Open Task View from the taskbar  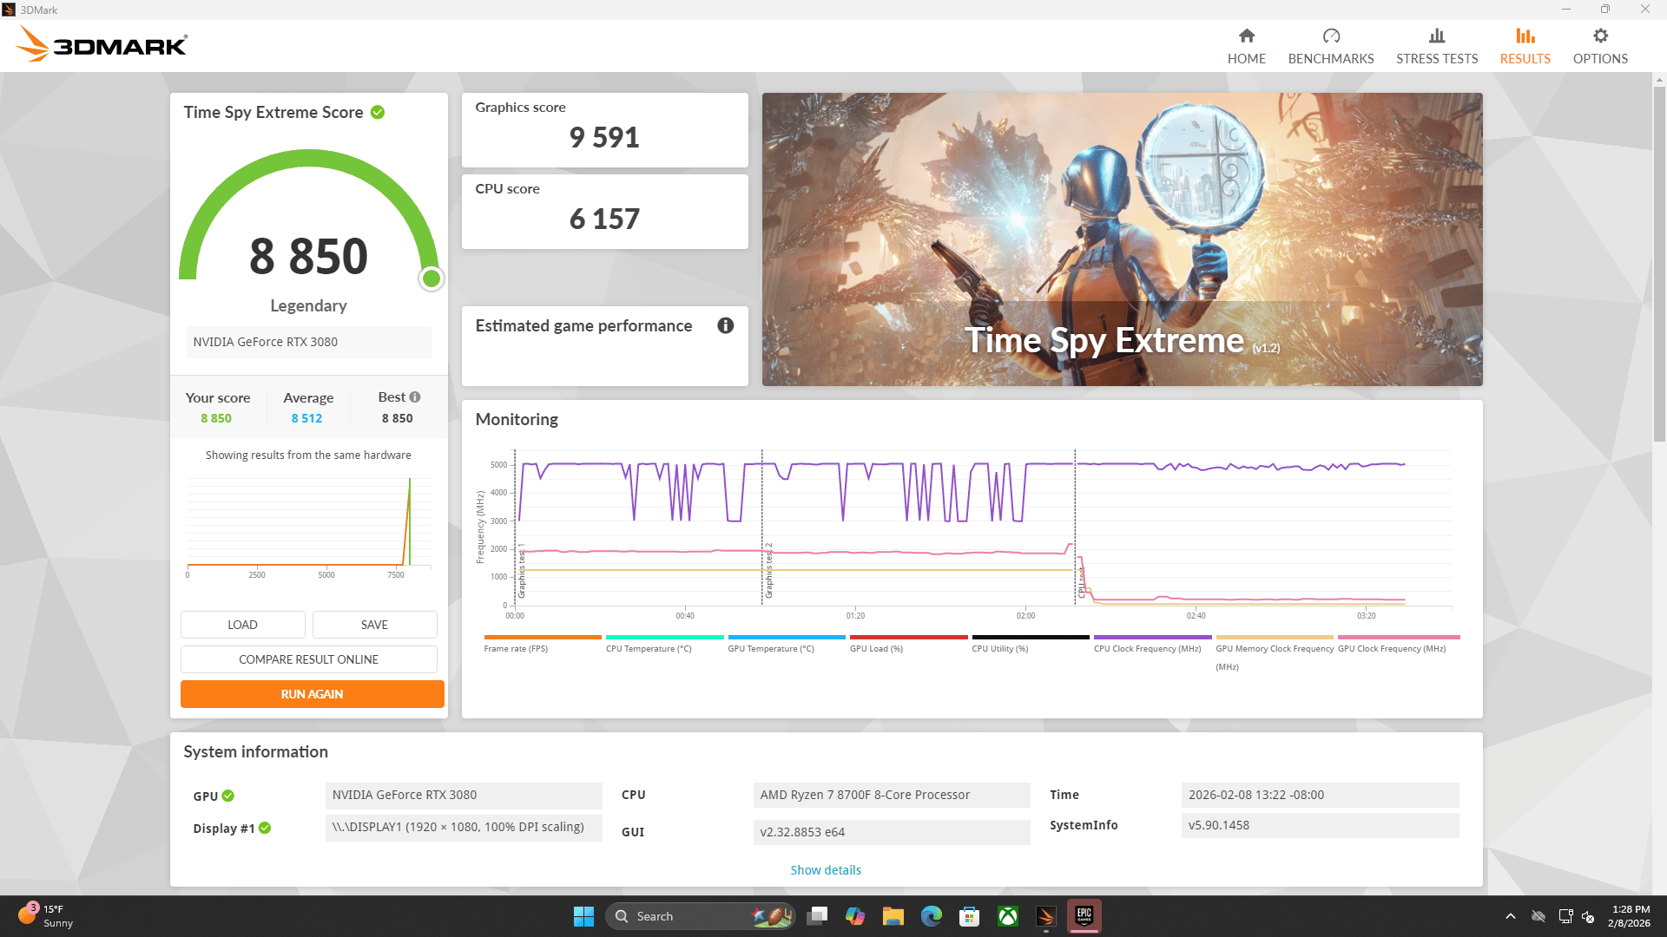[816, 916]
